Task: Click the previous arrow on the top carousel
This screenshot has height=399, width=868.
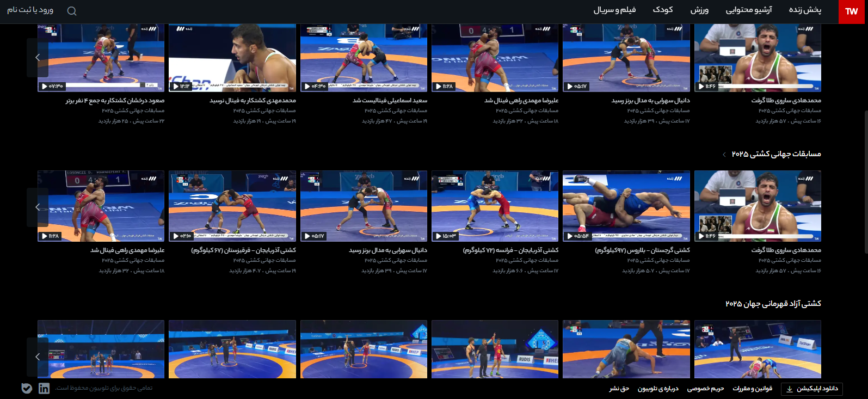Action: point(38,58)
